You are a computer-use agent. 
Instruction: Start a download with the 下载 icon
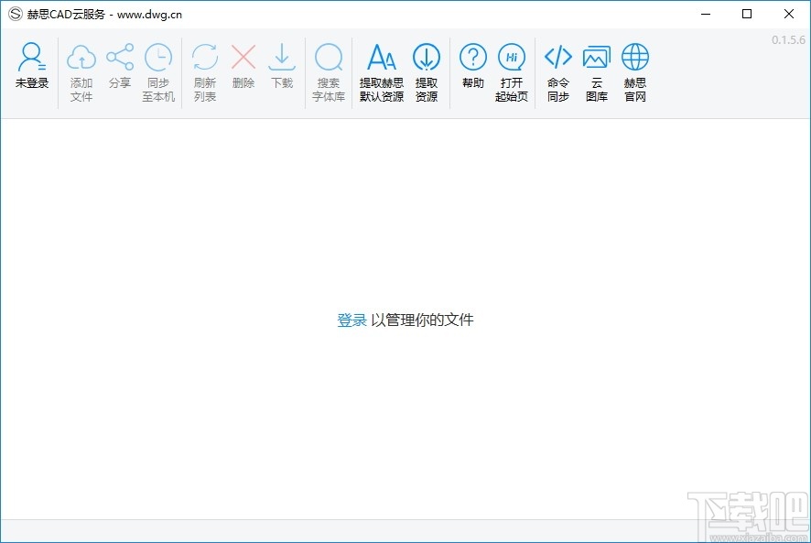point(281,67)
